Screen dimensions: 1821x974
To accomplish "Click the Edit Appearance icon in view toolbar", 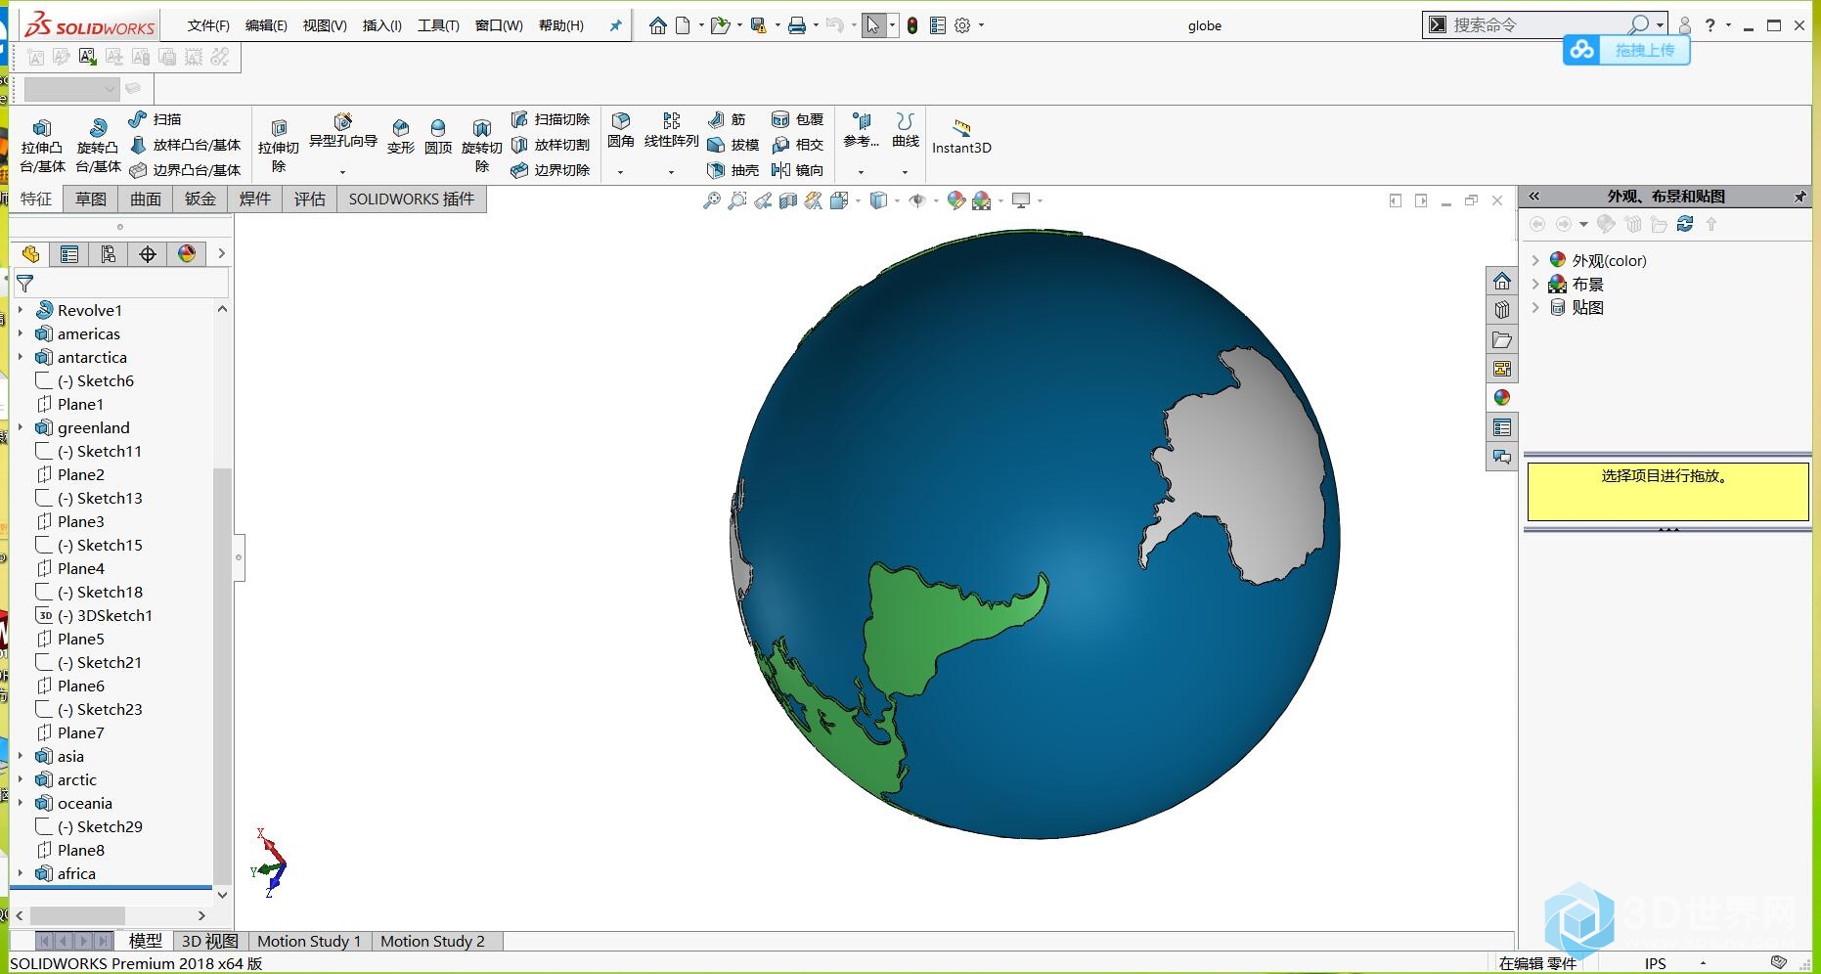I will click(956, 200).
